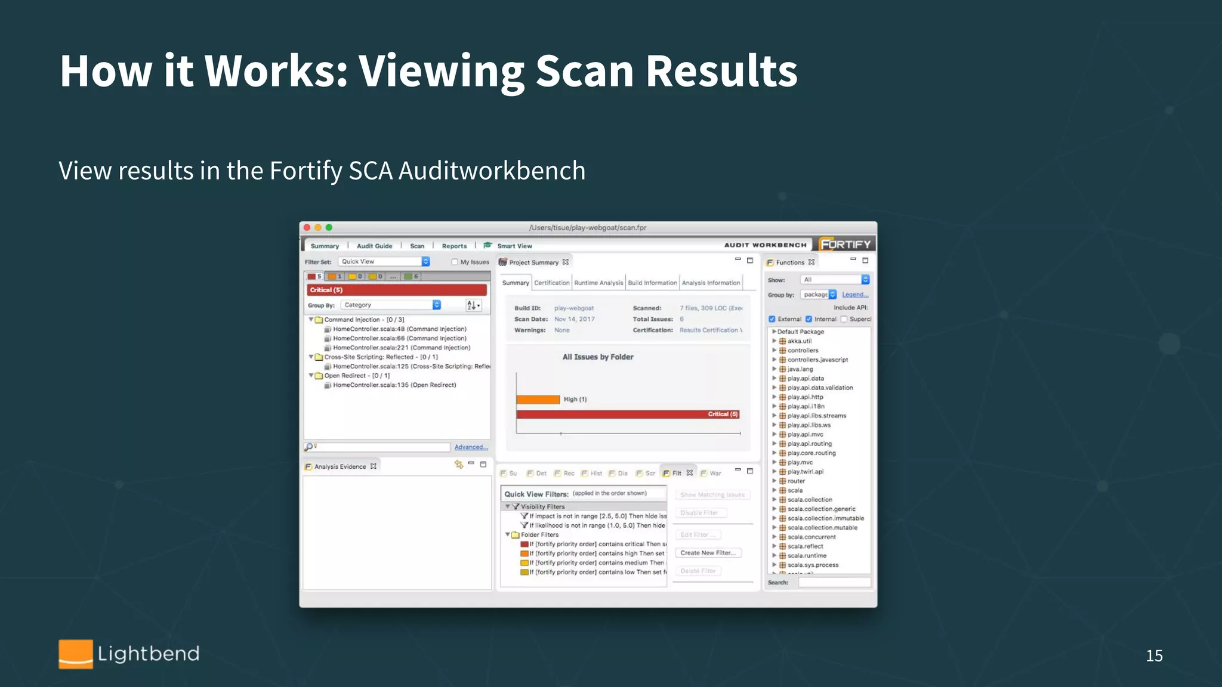This screenshot has height=687, width=1222.
Task: Enable the Superclasses API checkbox
Action: point(844,319)
